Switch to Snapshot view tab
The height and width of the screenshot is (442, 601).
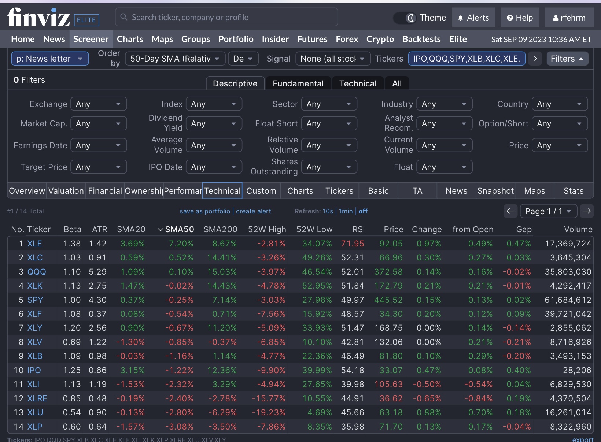495,191
